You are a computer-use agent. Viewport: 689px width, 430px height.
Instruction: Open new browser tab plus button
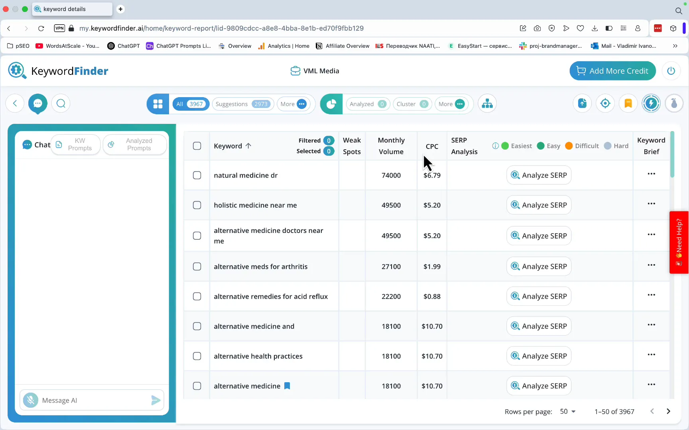click(120, 9)
